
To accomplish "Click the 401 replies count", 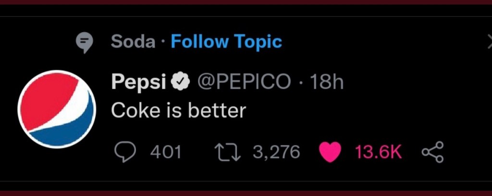I will point(166,152).
